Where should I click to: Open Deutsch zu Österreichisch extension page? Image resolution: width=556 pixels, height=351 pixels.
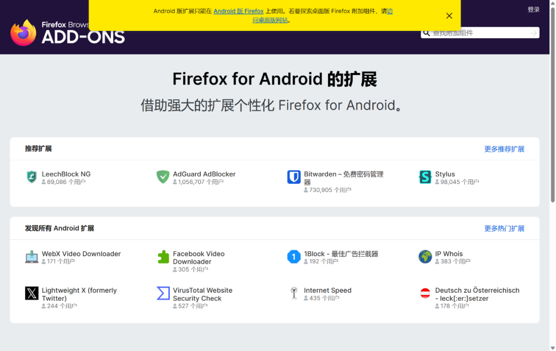(x=477, y=294)
